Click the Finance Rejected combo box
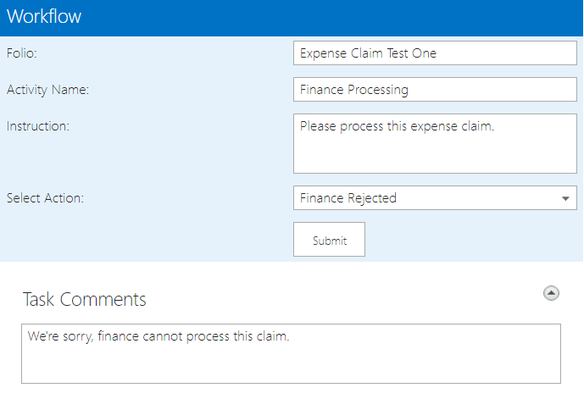 coord(424,198)
